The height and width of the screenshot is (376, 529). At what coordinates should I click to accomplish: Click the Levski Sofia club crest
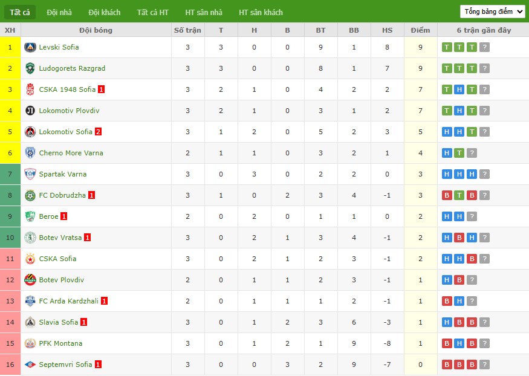30,47
